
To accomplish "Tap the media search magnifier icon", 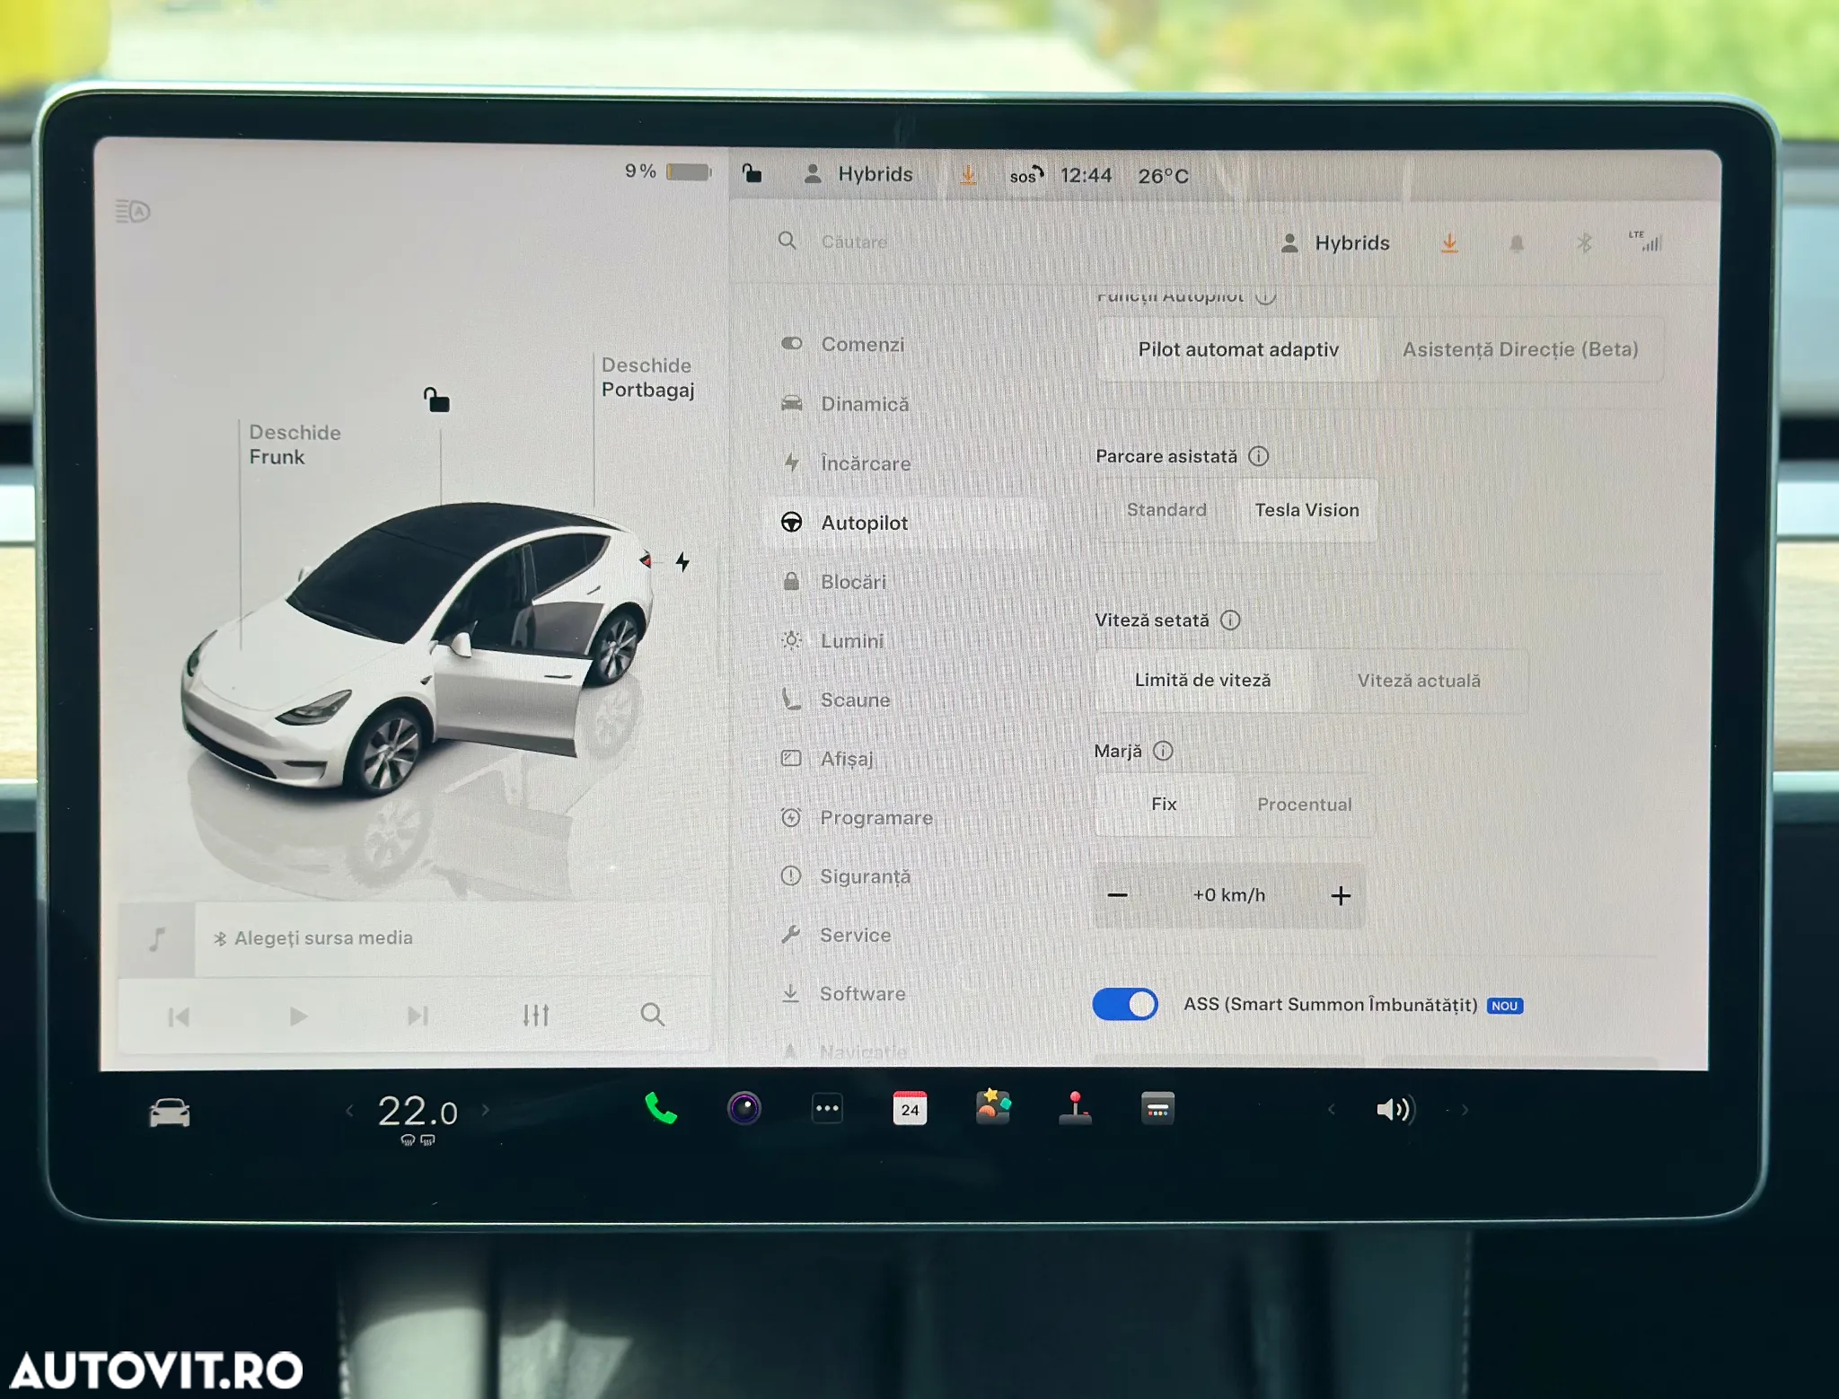I will click(x=653, y=1015).
